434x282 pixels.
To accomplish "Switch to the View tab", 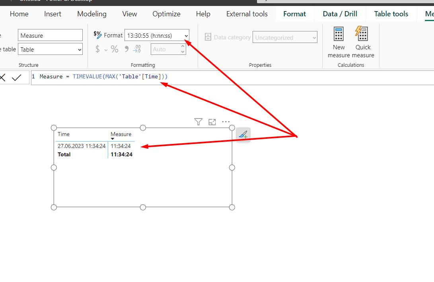I will point(130,14).
